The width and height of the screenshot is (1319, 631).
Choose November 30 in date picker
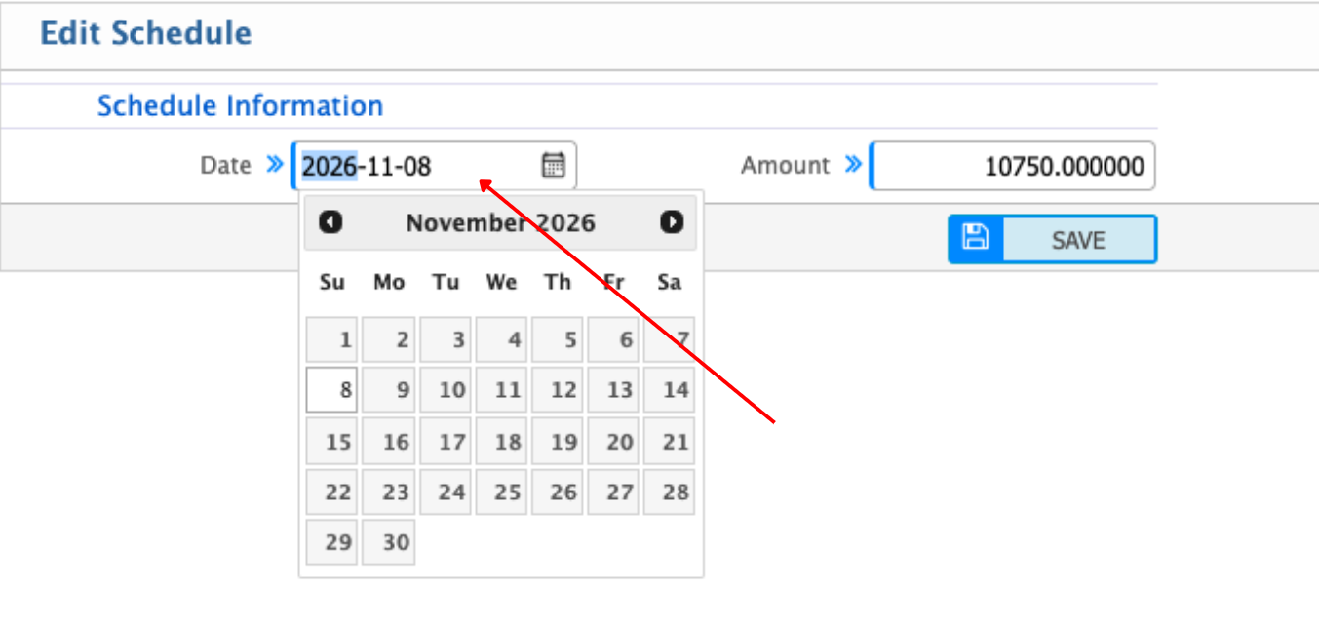(389, 542)
